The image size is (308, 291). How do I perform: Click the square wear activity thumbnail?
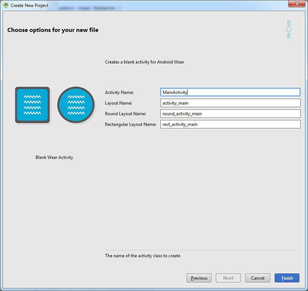coord(32,105)
